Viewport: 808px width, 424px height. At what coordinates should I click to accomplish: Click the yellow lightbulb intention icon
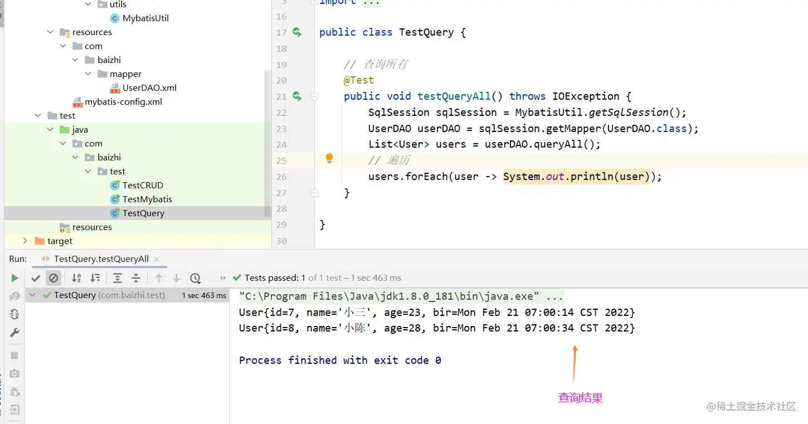coord(329,159)
